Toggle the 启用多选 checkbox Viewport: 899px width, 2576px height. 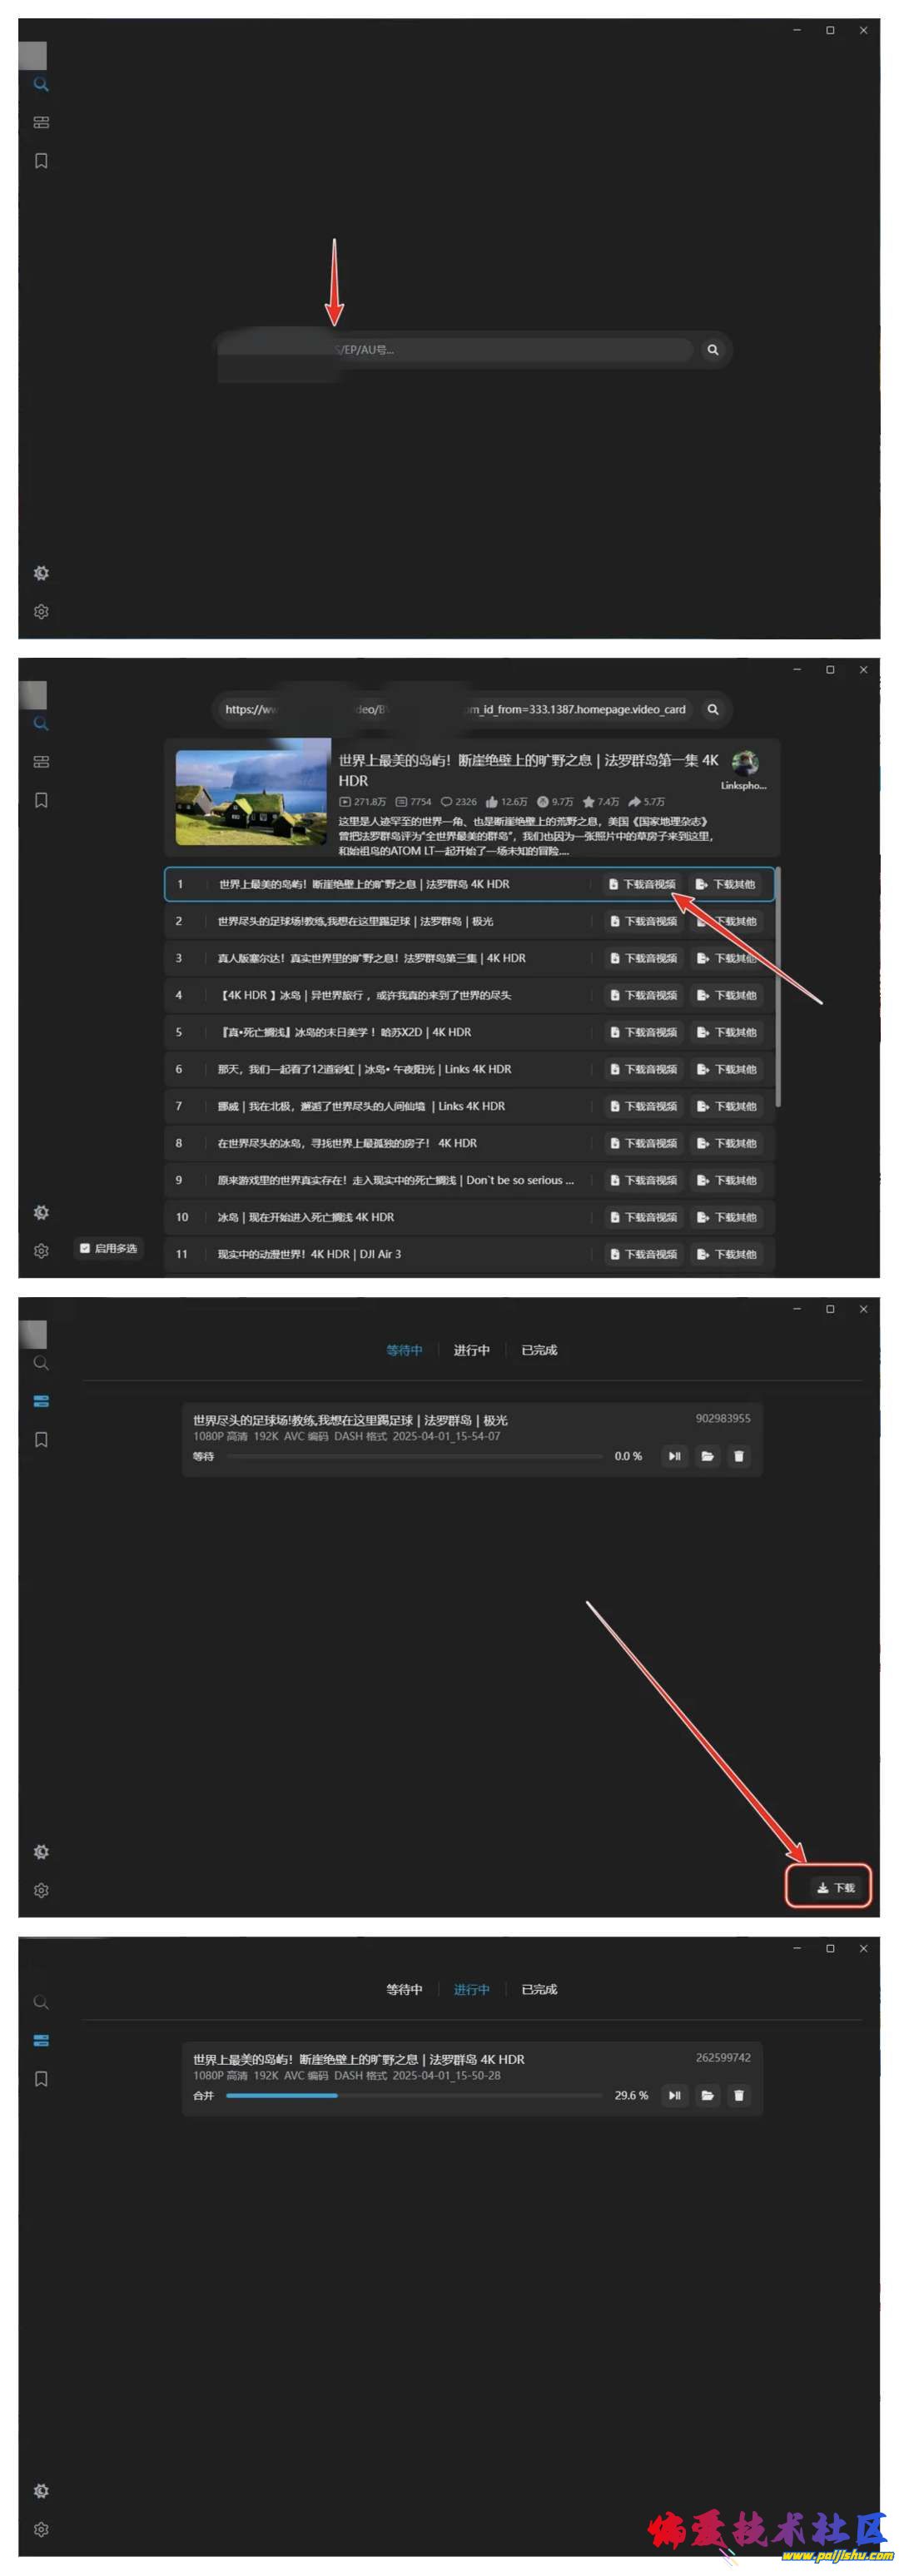click(85, 1248)
